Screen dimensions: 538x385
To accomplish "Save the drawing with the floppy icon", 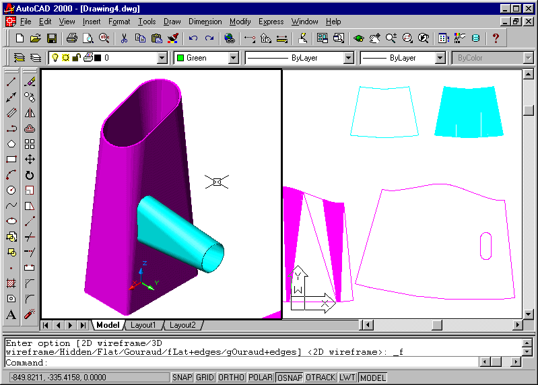I will tap(52, 38).
